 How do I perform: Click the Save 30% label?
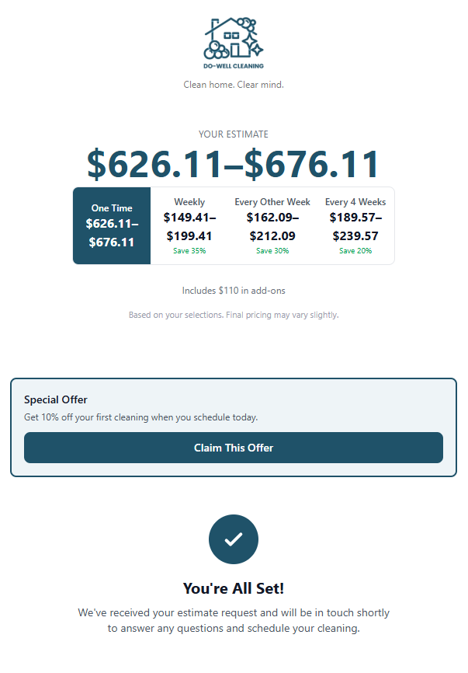[x=272, y=251]
